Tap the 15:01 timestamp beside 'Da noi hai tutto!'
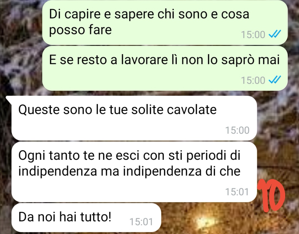The width and height of the screenshot is (299, 234). pos(141,222)
